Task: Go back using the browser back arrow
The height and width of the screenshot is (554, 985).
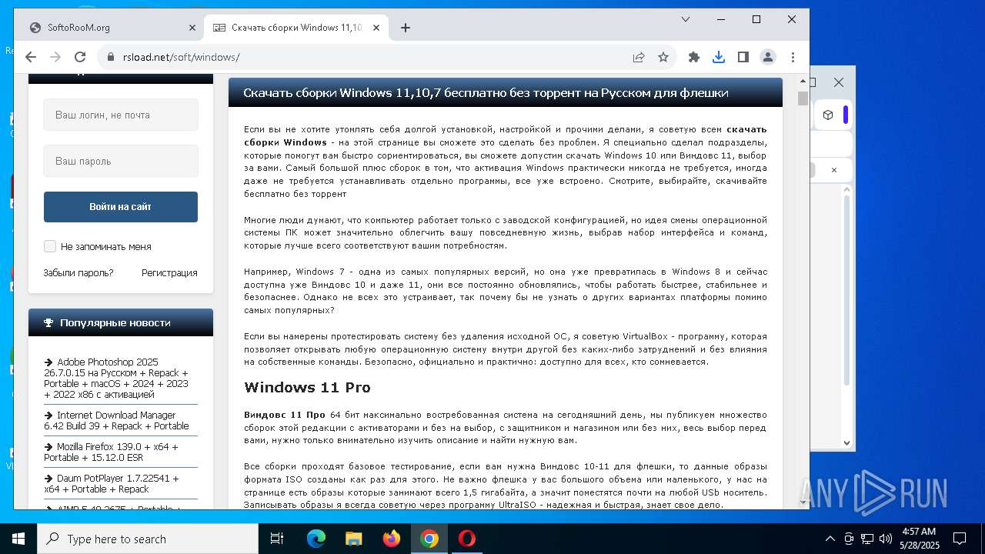Action: 31,57
